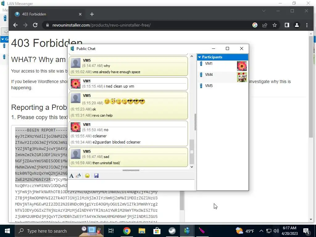Click the '403 Forbidden' page heading

point(47,43)
